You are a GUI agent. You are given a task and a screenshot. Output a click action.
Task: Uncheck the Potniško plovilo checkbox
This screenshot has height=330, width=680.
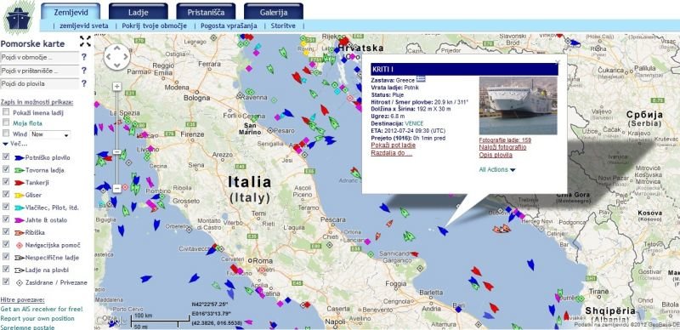click(6, 156)
